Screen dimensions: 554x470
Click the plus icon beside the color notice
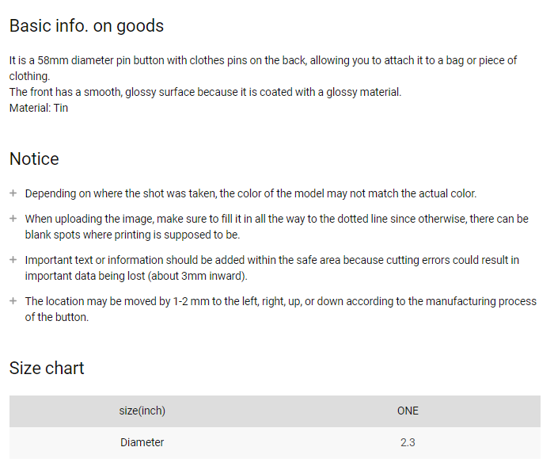[13, 193]
